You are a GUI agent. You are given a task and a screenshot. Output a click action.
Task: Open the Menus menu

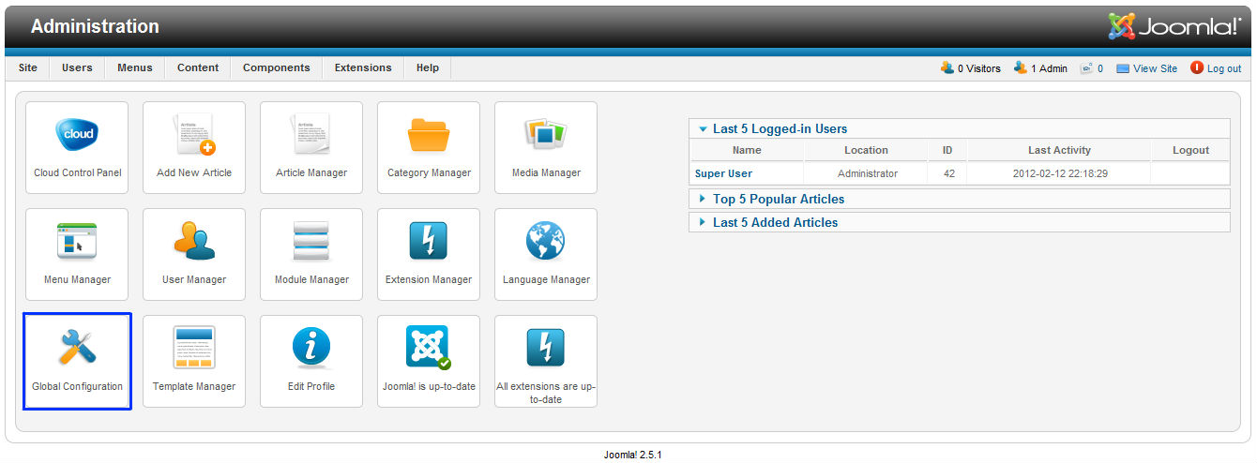click(135, 67)
